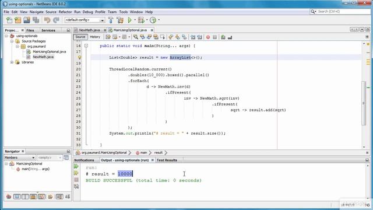Click the Shift Line Right icon

[x=199, y=37]
